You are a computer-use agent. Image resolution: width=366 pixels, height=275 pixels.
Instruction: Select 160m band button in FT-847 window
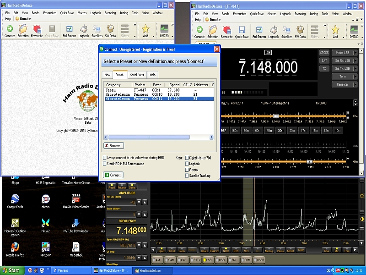[x=235, y=131]
